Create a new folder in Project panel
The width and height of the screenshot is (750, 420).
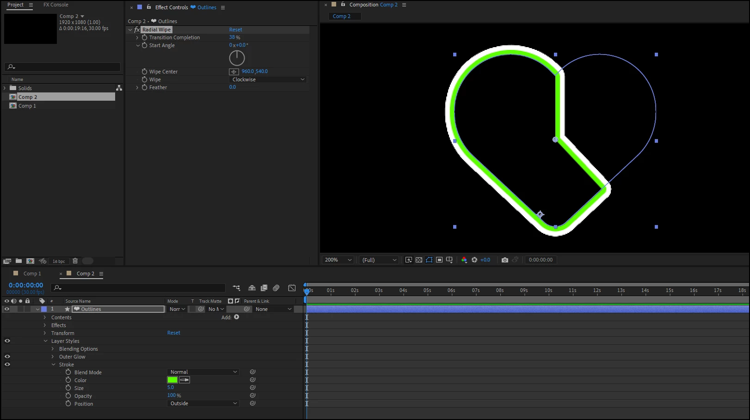(18, 261)
